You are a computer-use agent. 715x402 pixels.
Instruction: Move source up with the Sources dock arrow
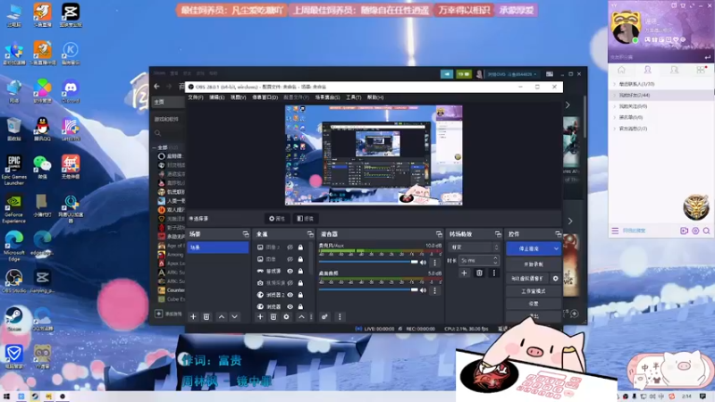tap(301, 317)
